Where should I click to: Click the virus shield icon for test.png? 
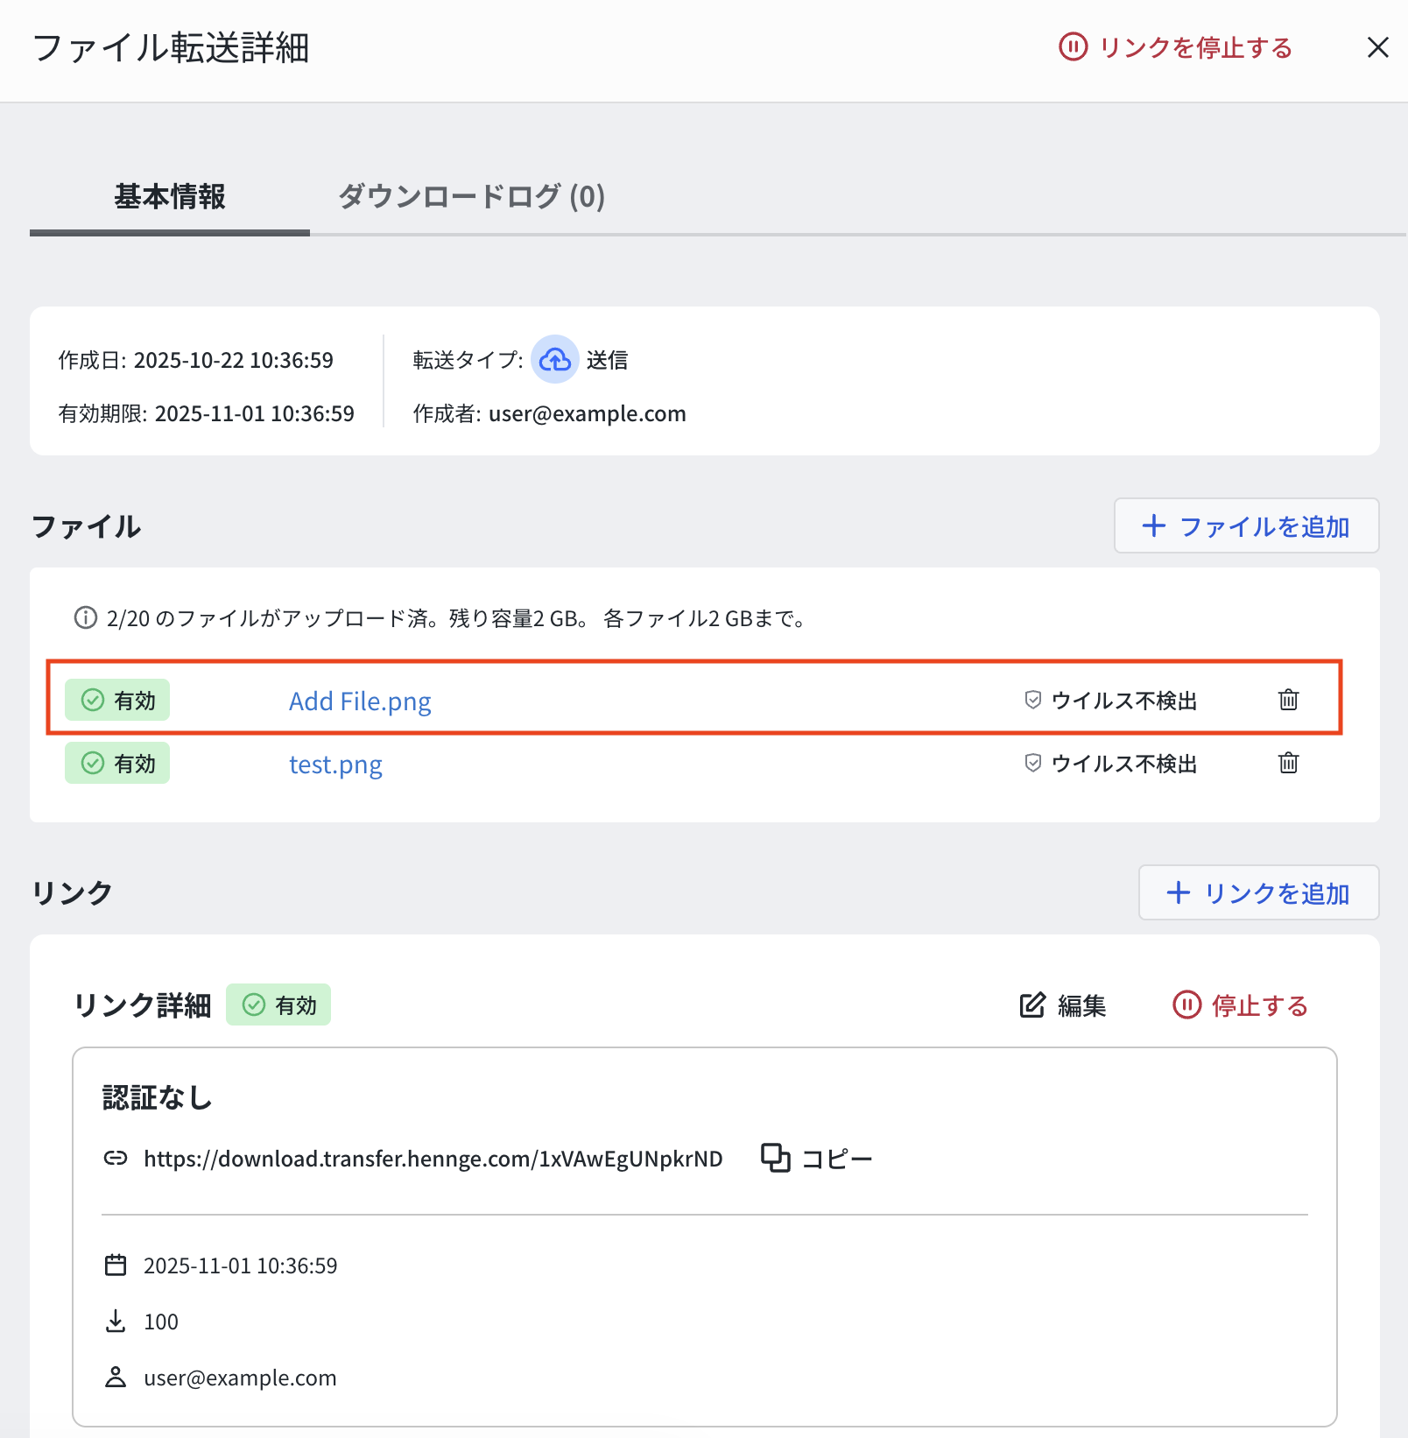click(1033, 763)
